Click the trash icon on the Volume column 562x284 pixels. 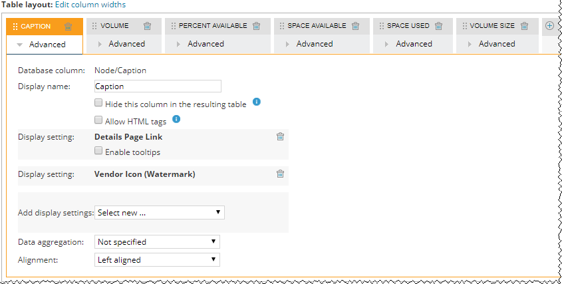[x=148, y=27]
